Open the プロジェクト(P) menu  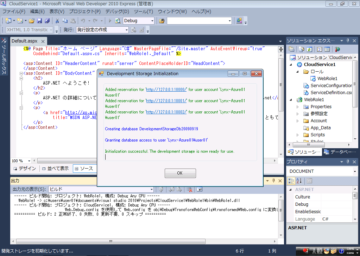[85, 12]
